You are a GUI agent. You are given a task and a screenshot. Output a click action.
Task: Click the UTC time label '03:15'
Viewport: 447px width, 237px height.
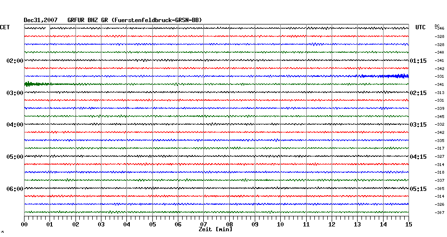point(418,125)
